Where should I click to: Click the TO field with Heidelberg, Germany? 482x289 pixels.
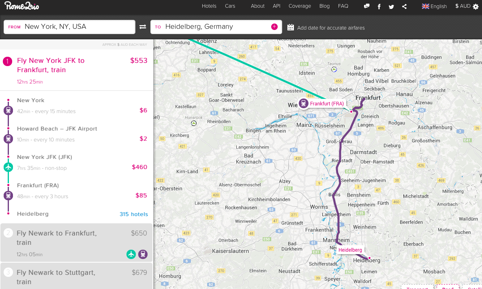click(216, 27)
